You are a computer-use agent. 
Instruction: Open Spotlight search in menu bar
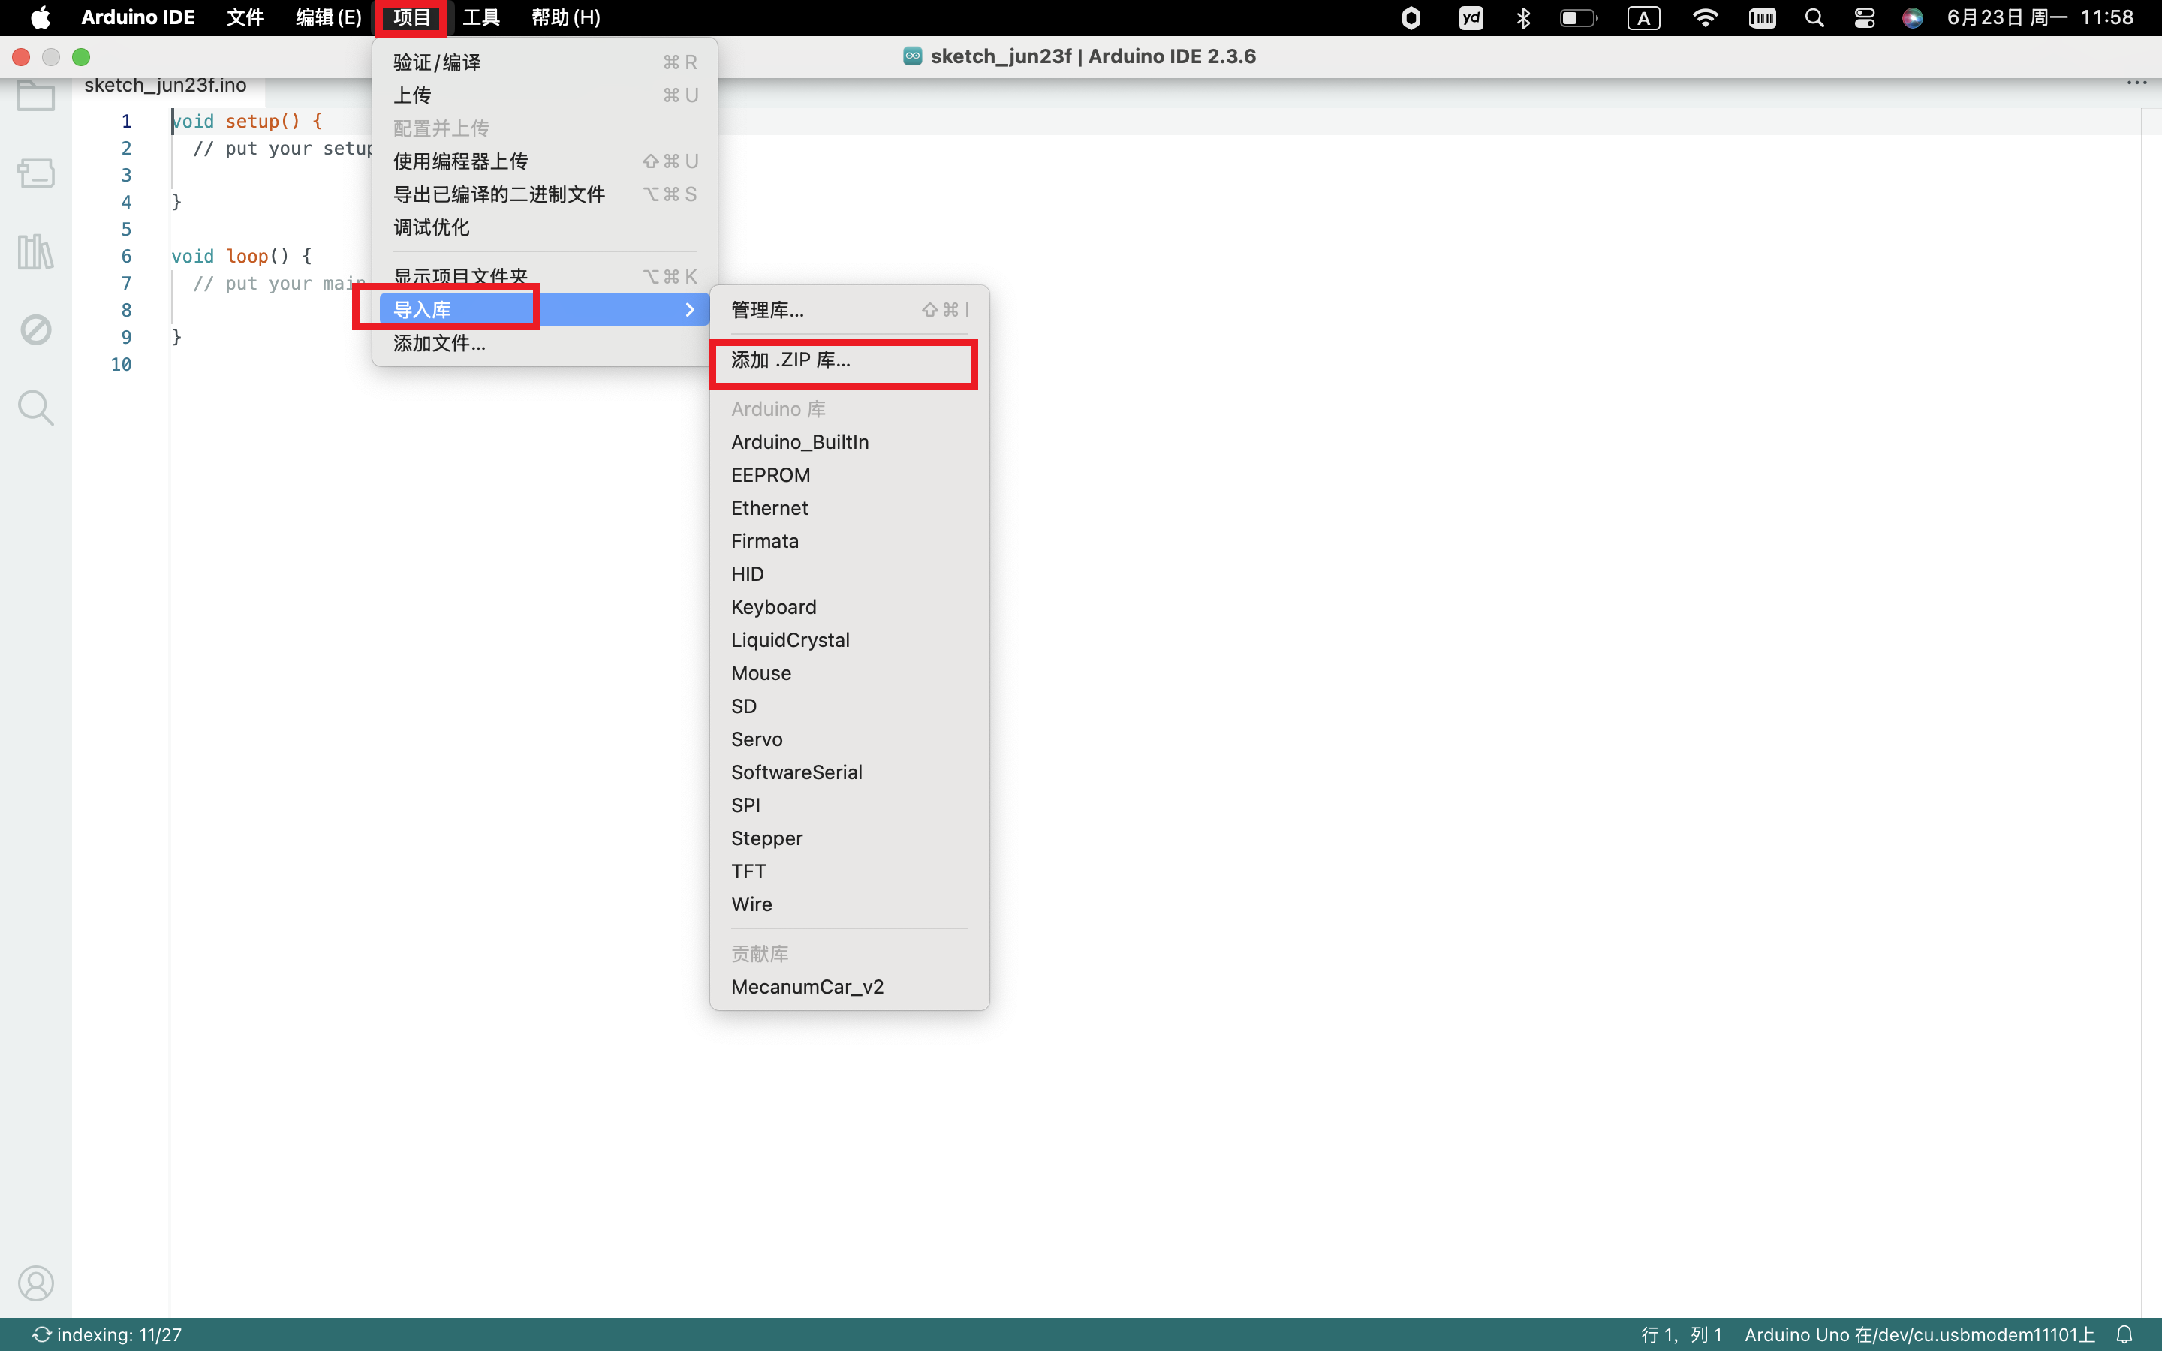(x=1814, y=18)
